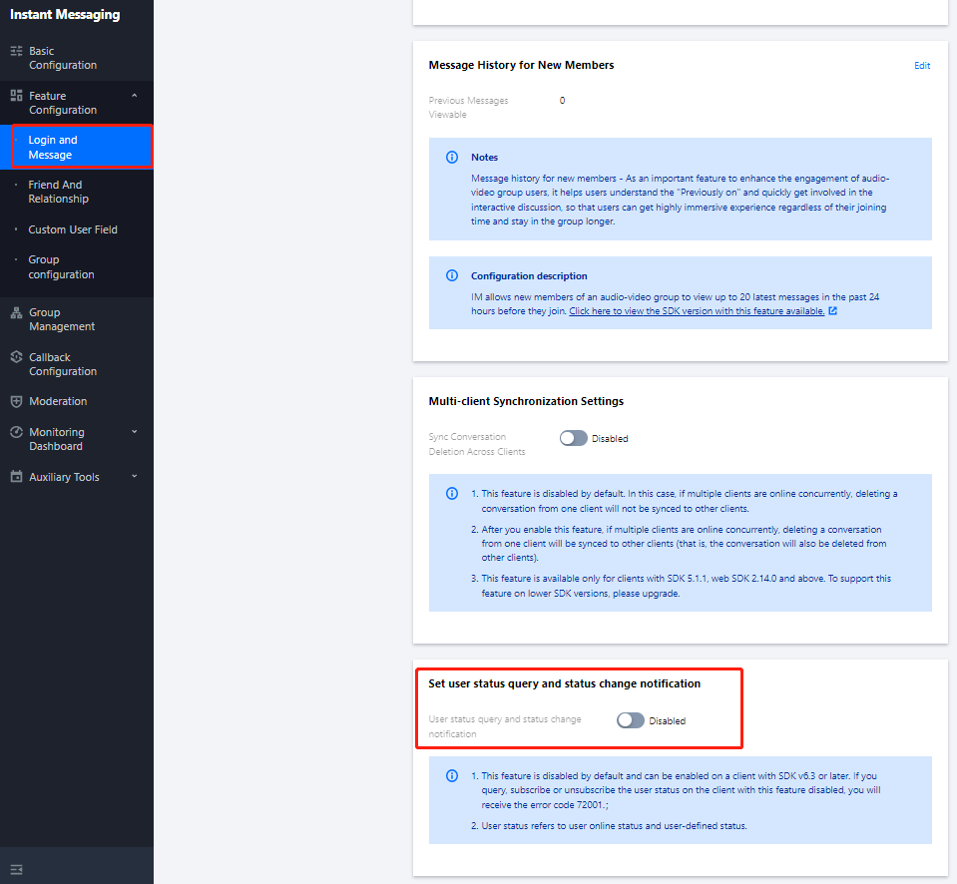Viewport: 957px width, 884px height.
Task: Click the external link icon after SDK version link
Action: 832,311
